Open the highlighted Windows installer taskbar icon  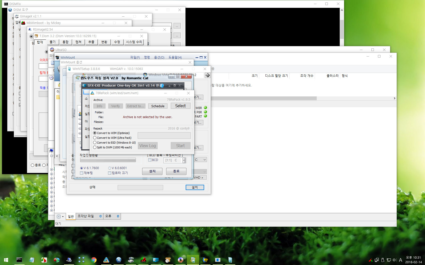click(193, 260)
